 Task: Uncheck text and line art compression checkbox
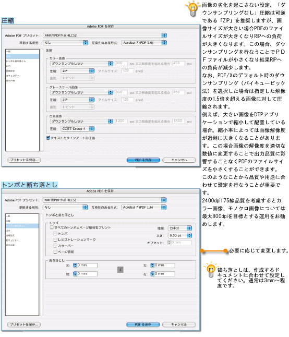(x=48, y=138)
